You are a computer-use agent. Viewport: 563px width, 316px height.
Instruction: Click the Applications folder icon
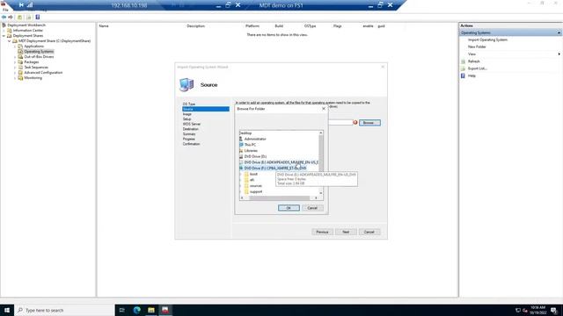point(20,47)
